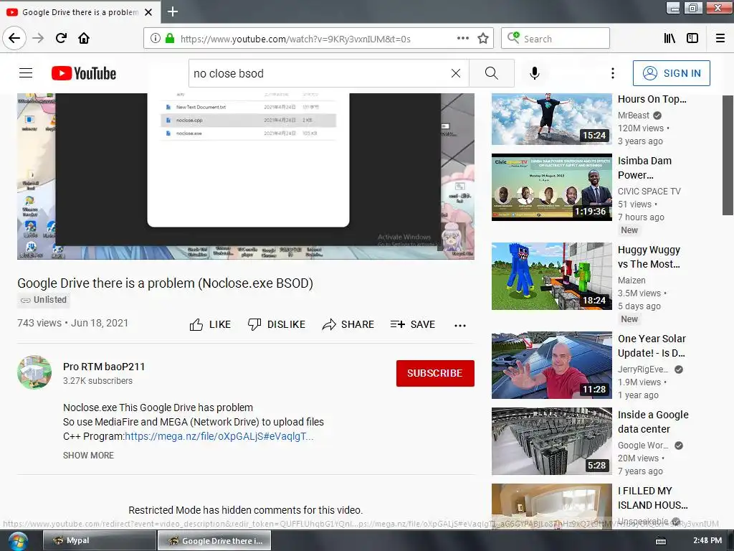
Task: Switch to Google Drive there i... taskbar item
Action: [x=214, y=540]
